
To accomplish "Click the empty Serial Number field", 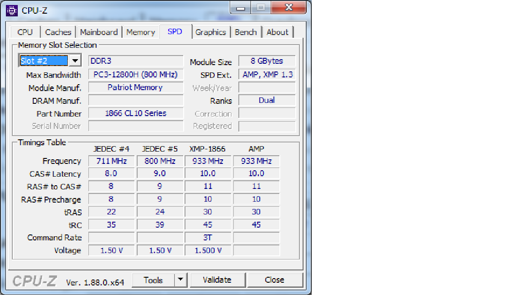I will point(136,126).
